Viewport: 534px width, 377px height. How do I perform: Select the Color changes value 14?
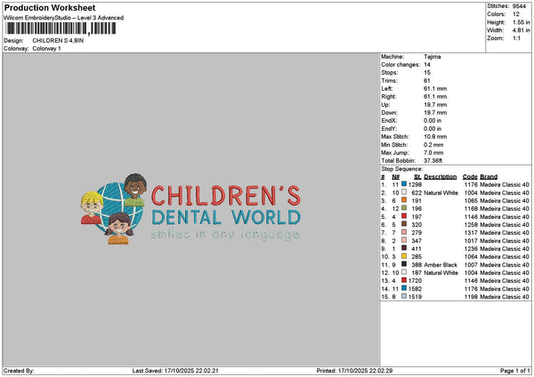tap(427, 65)
